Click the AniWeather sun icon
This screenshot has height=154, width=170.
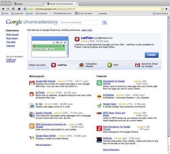(99, 96)
